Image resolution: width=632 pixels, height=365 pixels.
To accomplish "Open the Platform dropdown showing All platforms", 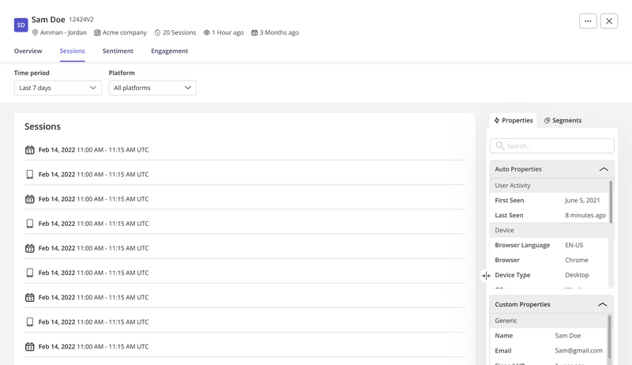I will [x=152, y=88].
